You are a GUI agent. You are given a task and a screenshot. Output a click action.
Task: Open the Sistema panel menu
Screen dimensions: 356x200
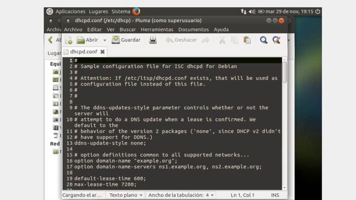121,12
